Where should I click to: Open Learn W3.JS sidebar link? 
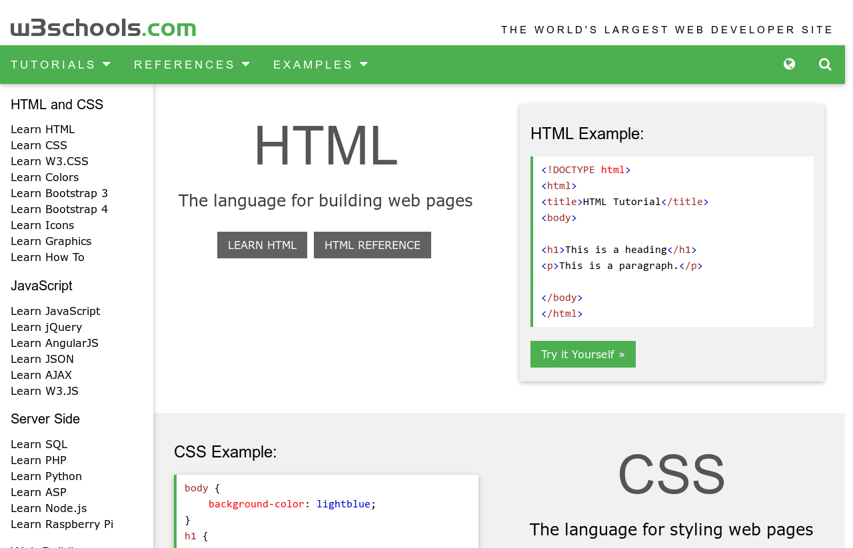coord(45,391)
